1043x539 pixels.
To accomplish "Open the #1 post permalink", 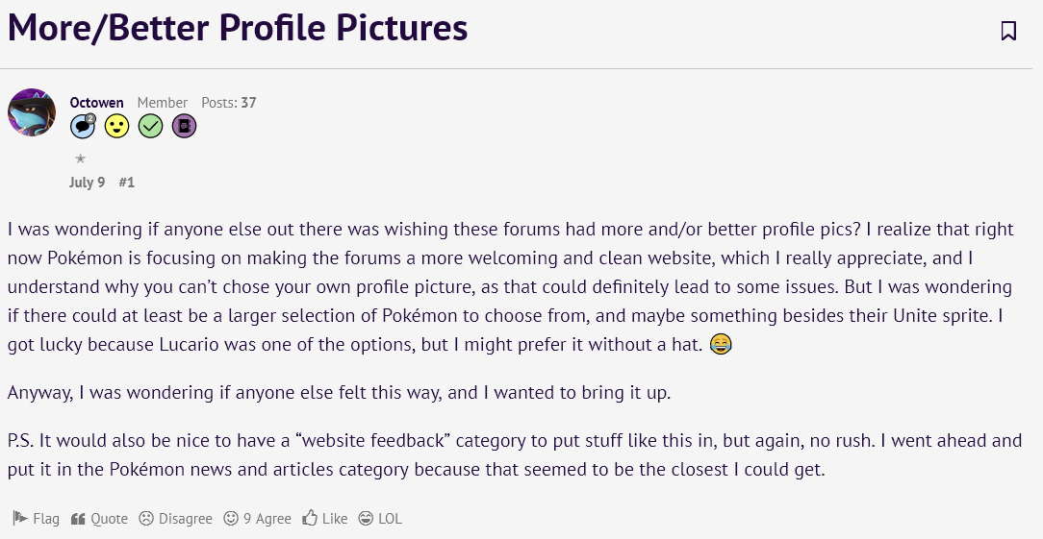I will click(x=126, y=183).
